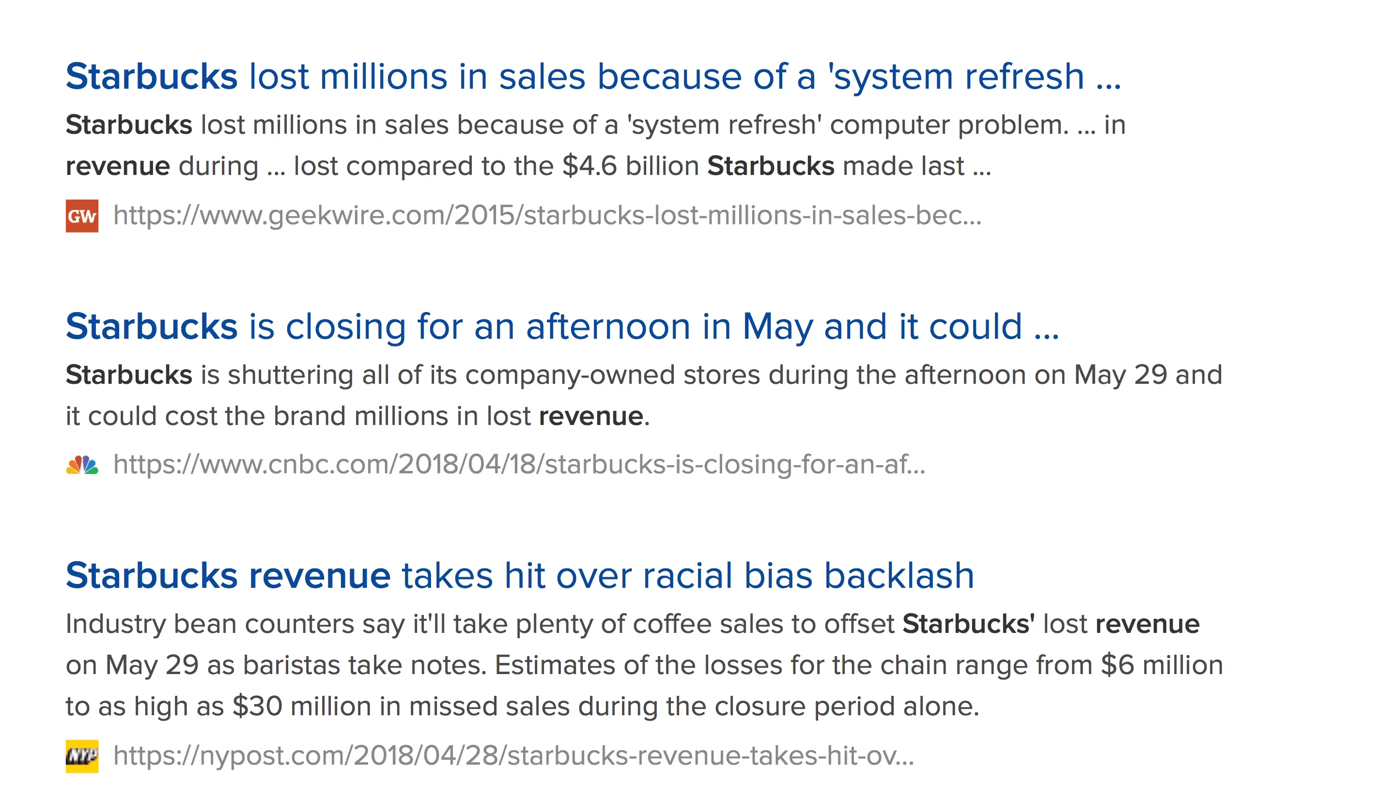Click the "computer problem" text in first snippet
Viewport: 1395px width, 787px height.
tap(949, 125)
